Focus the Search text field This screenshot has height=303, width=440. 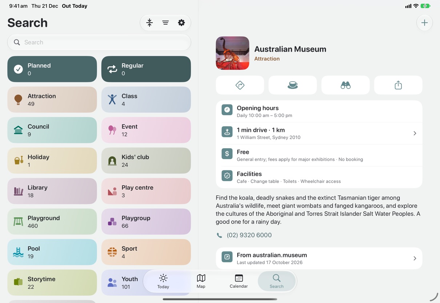click(99, 42)
